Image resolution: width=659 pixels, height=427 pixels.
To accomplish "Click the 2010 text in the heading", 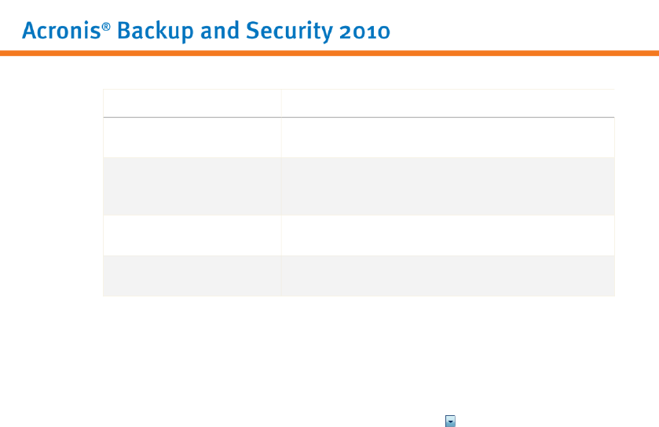I will [x=362, y=31].
